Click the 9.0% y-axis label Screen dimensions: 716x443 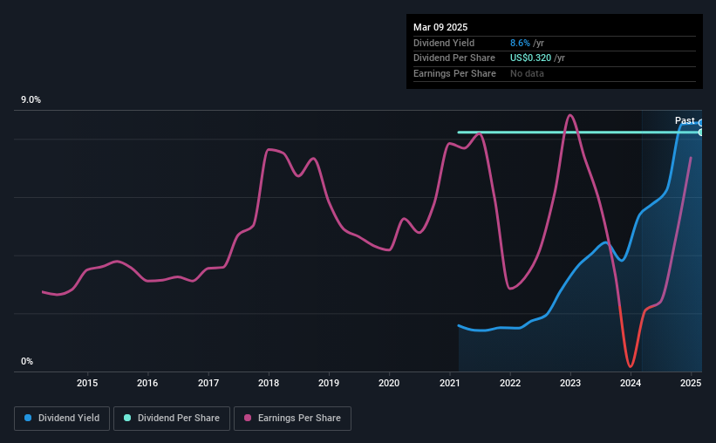point(31,100)
